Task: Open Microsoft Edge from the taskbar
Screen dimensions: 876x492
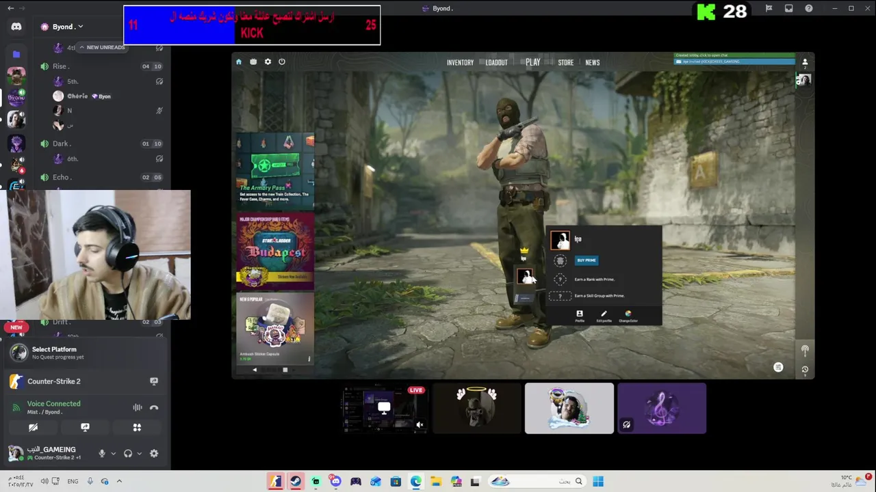Action: (415, 482)
